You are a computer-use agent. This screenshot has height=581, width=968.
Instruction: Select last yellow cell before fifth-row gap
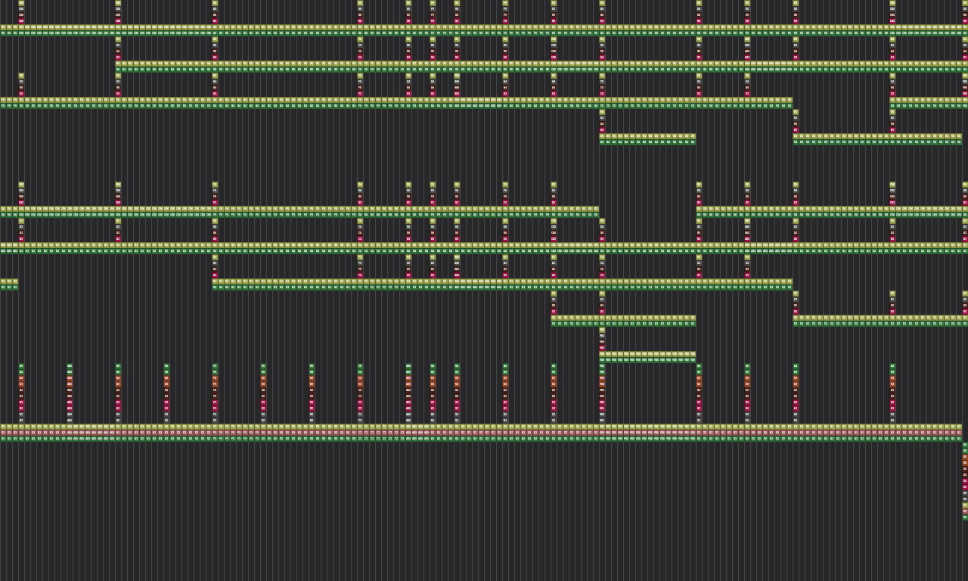596,209
